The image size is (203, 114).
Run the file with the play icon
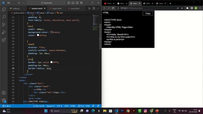click(89, 9)
